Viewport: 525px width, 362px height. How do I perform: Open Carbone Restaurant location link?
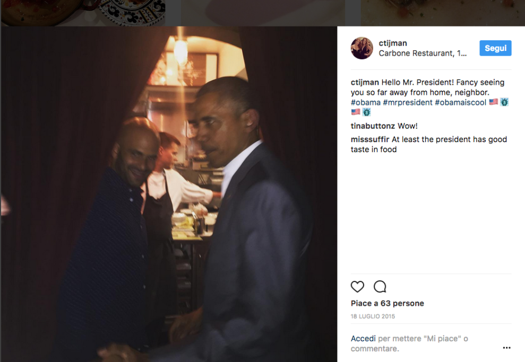[x=423, y=54]
